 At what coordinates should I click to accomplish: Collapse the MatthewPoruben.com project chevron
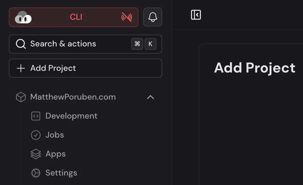pyautogui.click(x=150, y=97)
